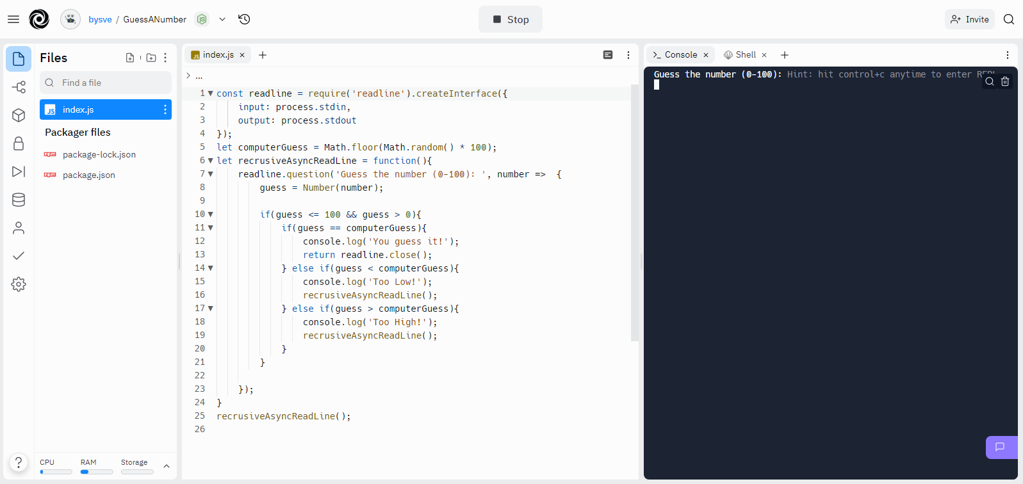This screenshot has width=1023, height=484.
Task: Select the Console tab
Action: pos(680,55)
